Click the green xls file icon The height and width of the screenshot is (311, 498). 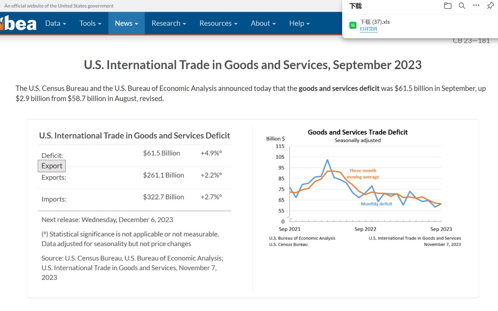pos(353,25)
